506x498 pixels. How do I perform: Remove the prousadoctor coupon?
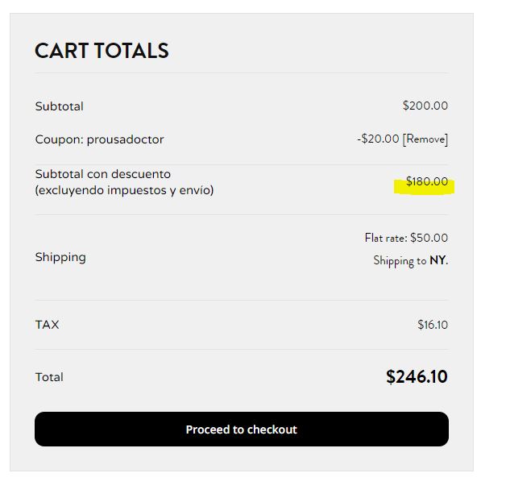(x=425, y=139)
